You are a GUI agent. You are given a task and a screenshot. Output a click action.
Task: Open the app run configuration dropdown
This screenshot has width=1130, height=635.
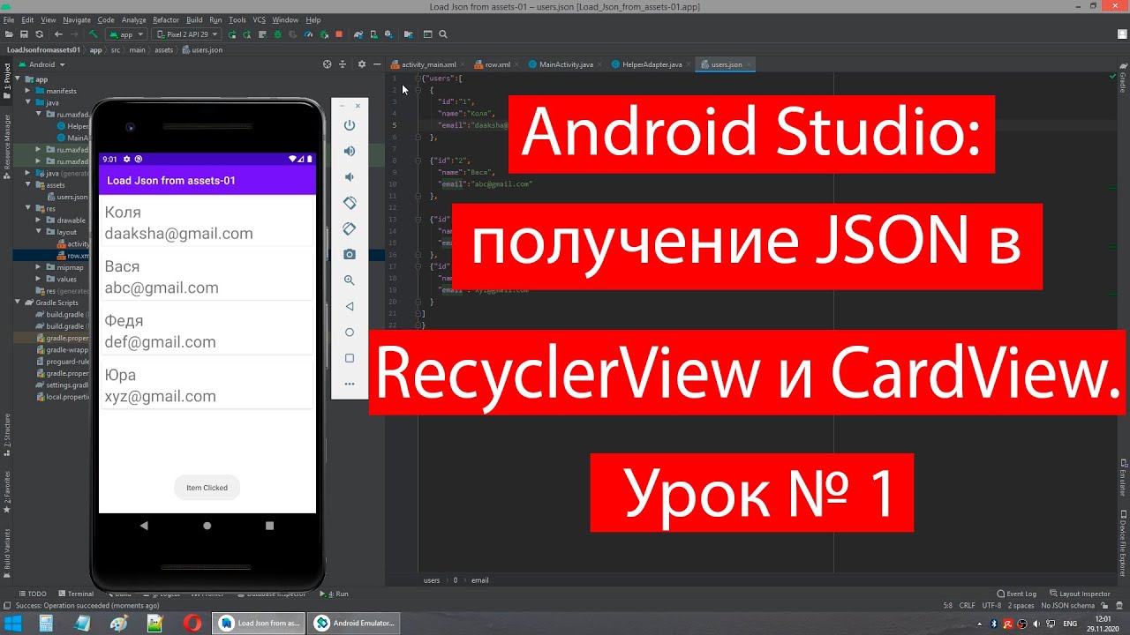125,34
